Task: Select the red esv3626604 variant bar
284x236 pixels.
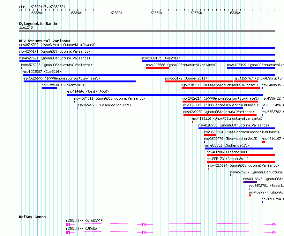Action: pyautogui.click(x=210, y=135)
